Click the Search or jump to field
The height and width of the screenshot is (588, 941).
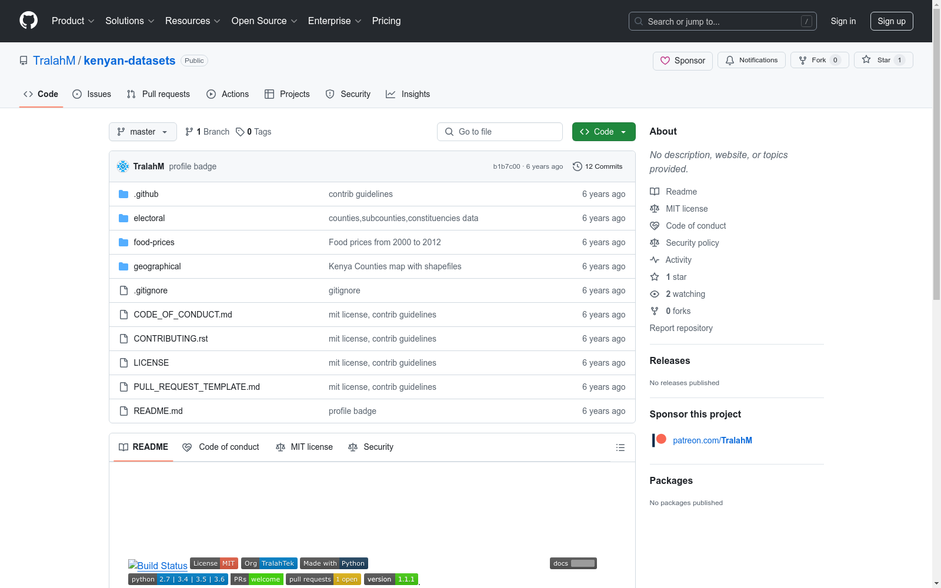[x=723, y=21]
